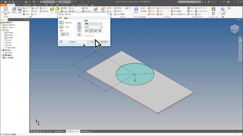Select the Intersect operation button
The height and width of the screenshot is (136, 243).
pyautogui.click(x=79, y=30)
